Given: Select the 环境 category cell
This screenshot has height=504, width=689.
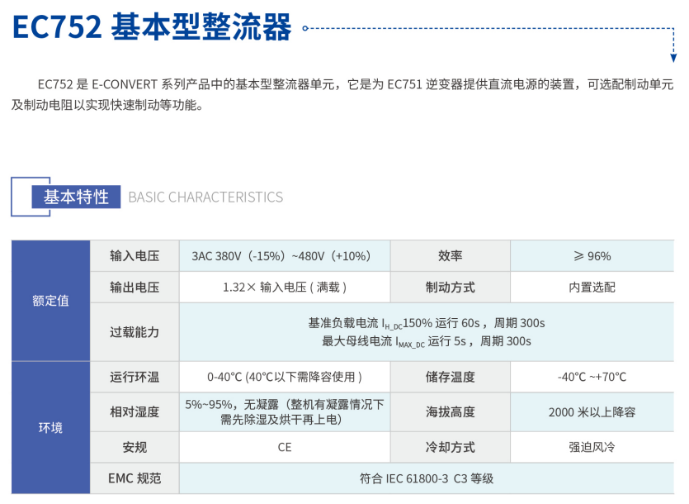Looking at the screenshot, I should [x=50, y=428].
